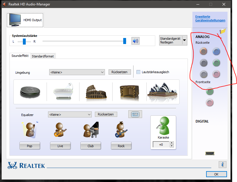Click the black rear audio jack

(204, 63)
